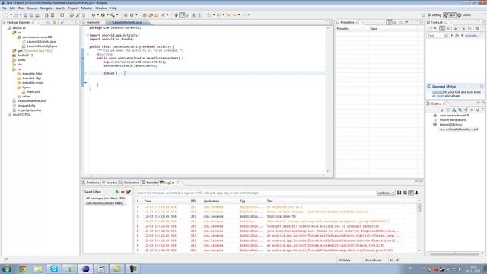Delete the selected LogCat filter
The width and height of the screenshot is (487, 274).
click(x=123, y=192)
